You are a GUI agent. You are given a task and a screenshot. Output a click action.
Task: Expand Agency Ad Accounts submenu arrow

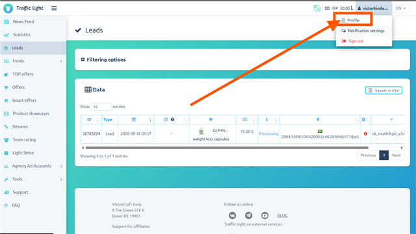click(x=61, y=166)
